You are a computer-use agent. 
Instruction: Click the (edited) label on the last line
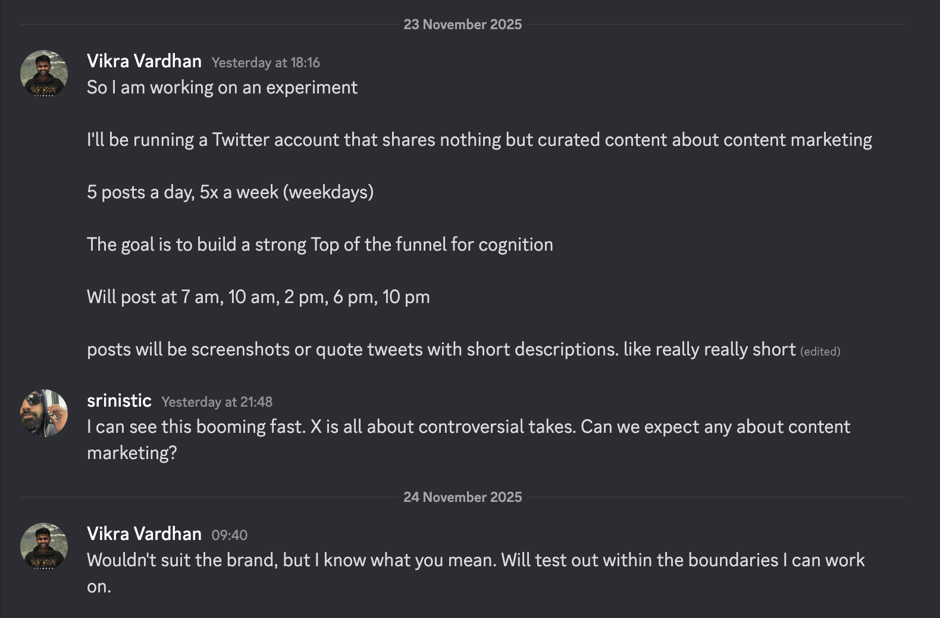(x=820, y=351)
